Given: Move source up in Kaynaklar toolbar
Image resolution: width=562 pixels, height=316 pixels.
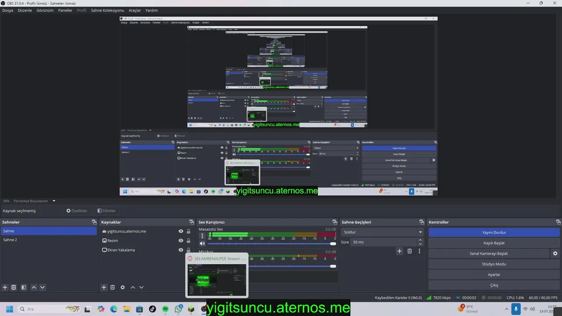Looking at the screenshot, I should click(133, 287).
